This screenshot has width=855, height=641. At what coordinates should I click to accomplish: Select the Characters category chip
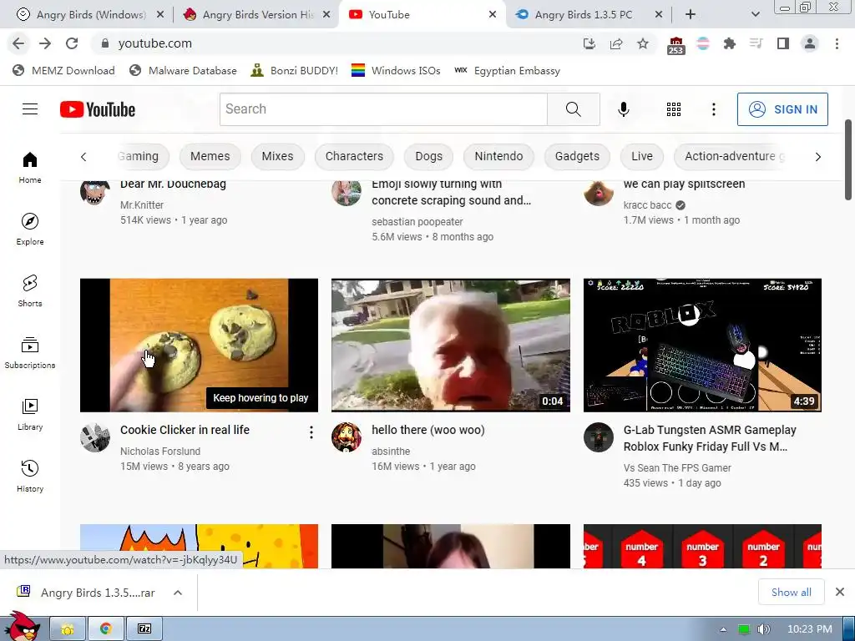[x=354, y=156]
